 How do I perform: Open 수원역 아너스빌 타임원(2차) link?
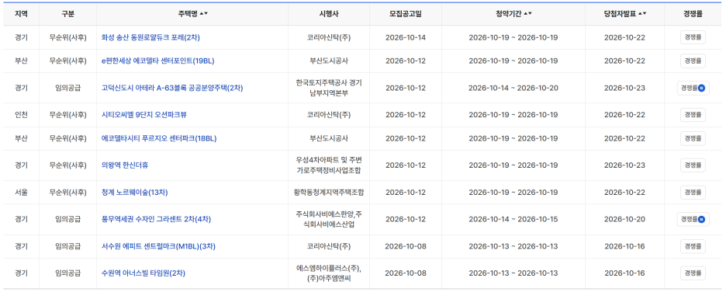tap(143, 273)
